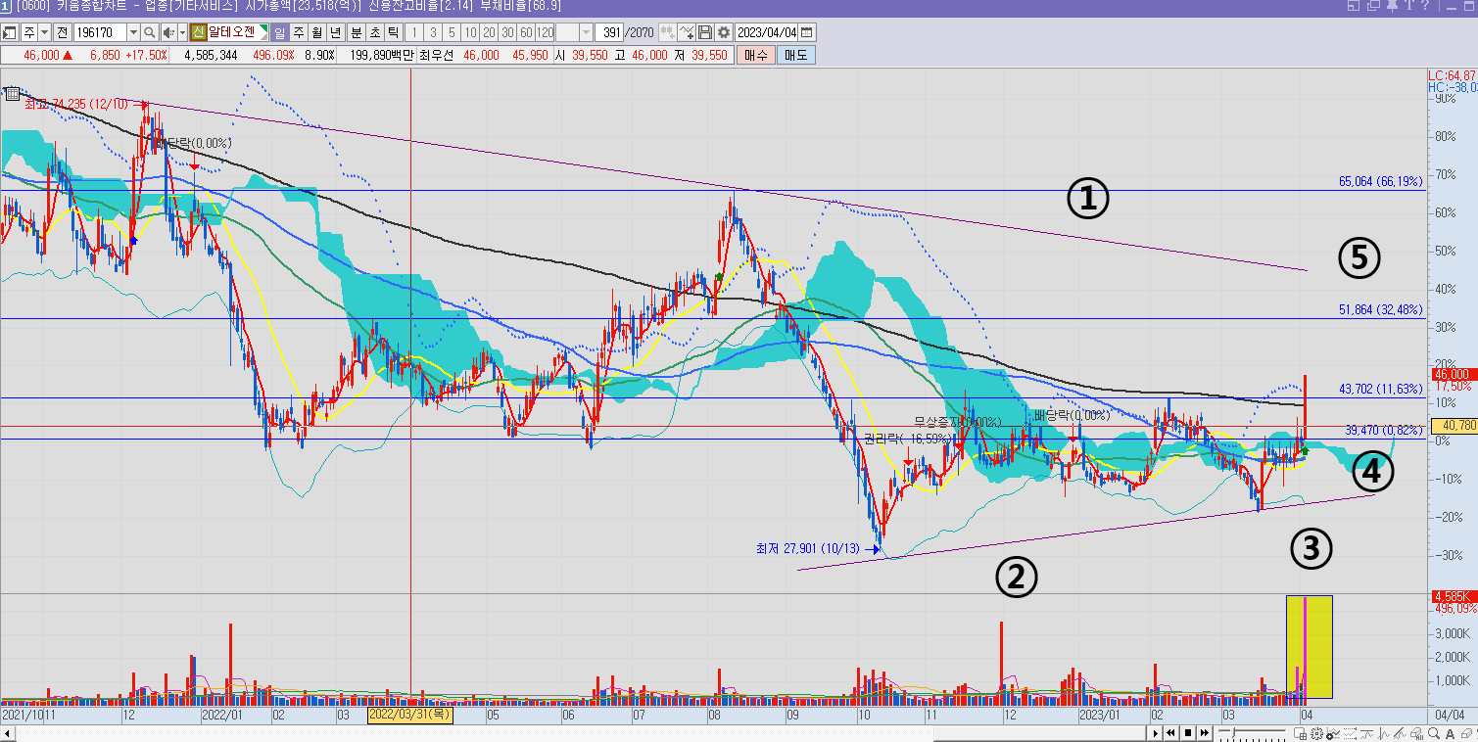Screen dimensions: 1478x742
Task: Open chart settings gear icon
Action: point(724,31)
